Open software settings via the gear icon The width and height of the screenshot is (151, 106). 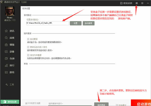pos(137,3)
